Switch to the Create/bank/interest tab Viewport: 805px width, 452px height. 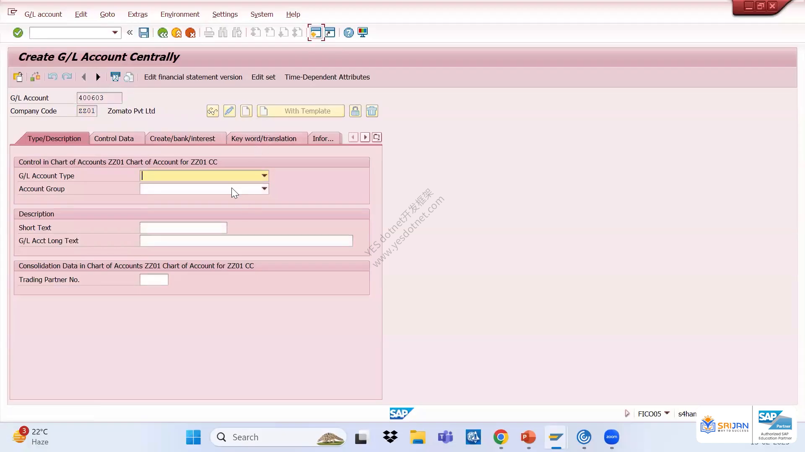182,139
